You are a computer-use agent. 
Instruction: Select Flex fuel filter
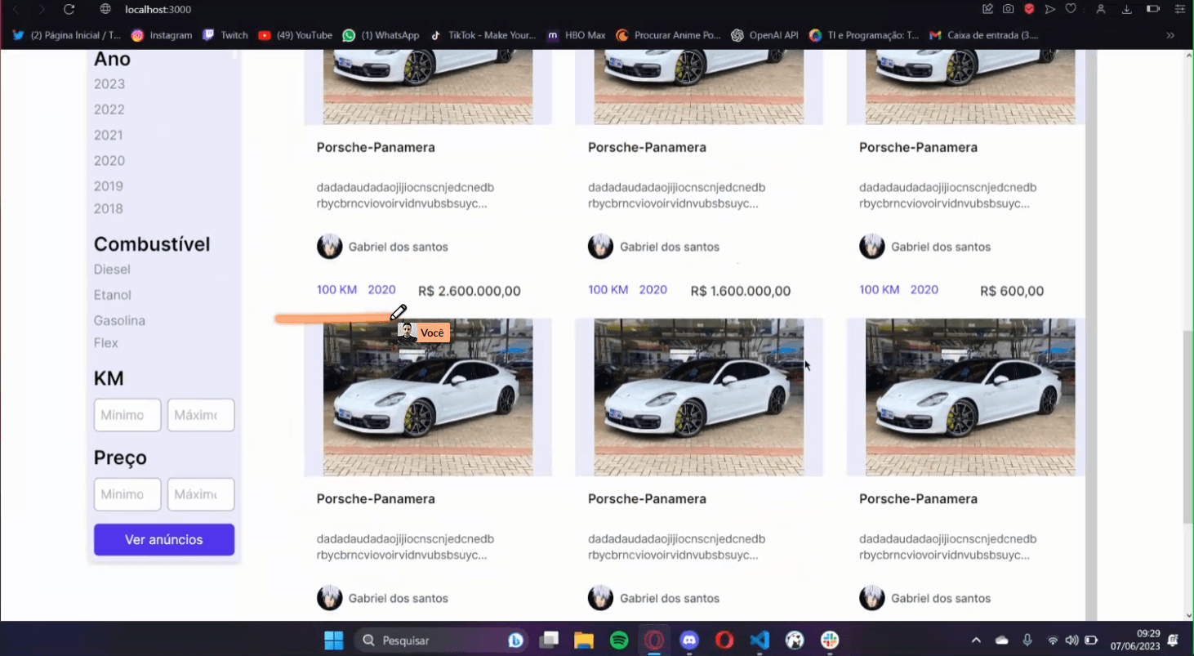coord(106,343)
